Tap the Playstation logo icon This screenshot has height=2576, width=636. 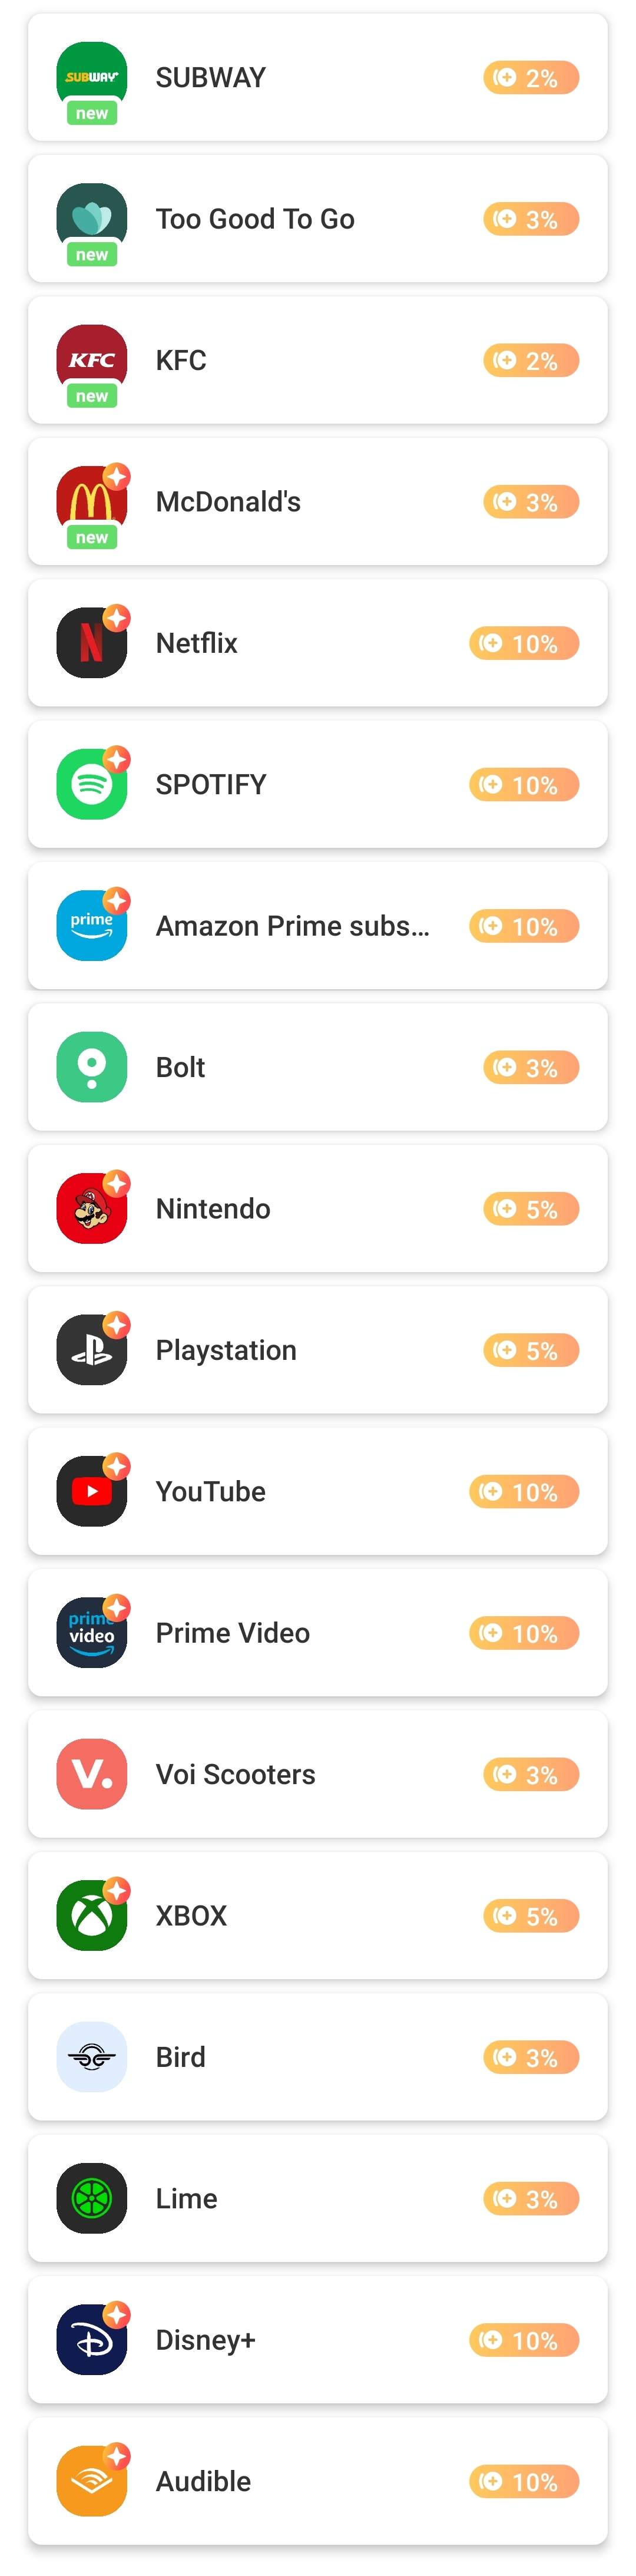[91, 1350]
